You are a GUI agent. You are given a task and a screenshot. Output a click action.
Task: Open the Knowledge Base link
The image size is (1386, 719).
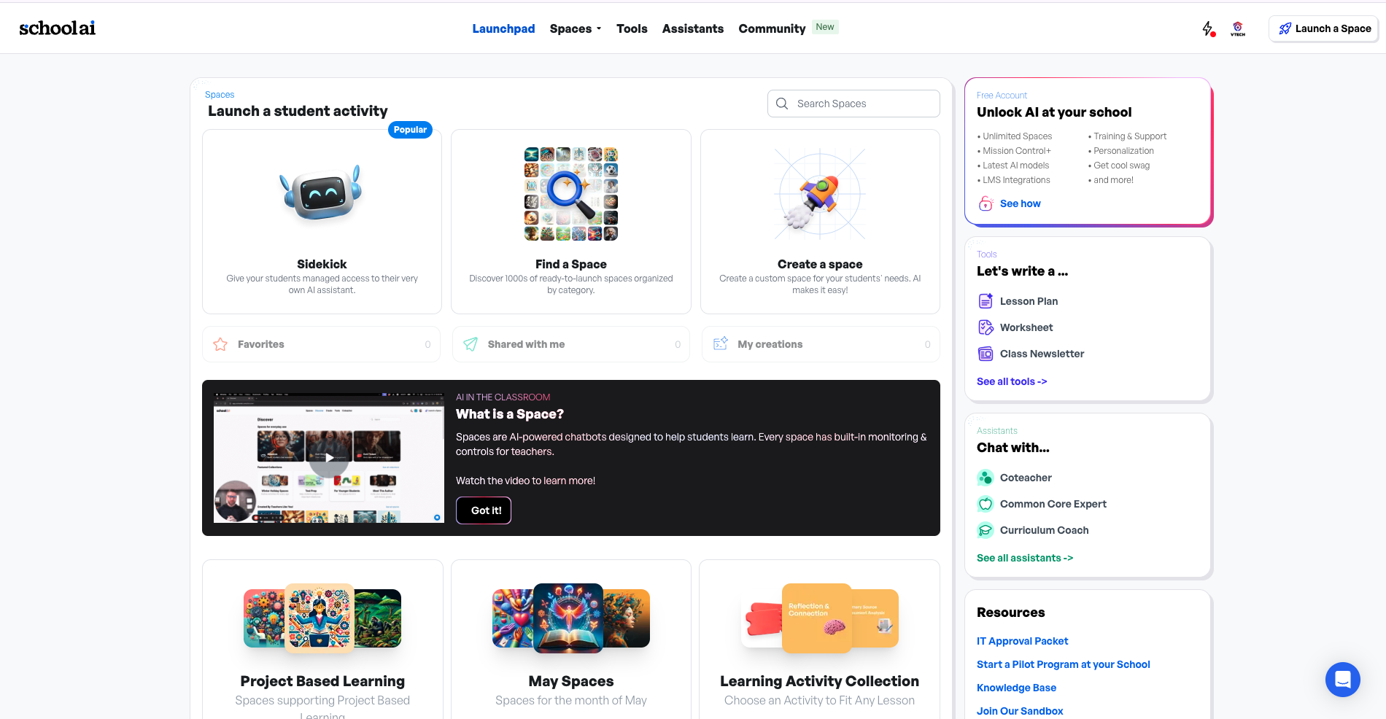(x=1016, y=688)
